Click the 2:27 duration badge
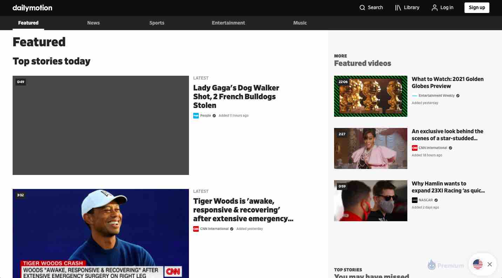 (x=342, y=134)
